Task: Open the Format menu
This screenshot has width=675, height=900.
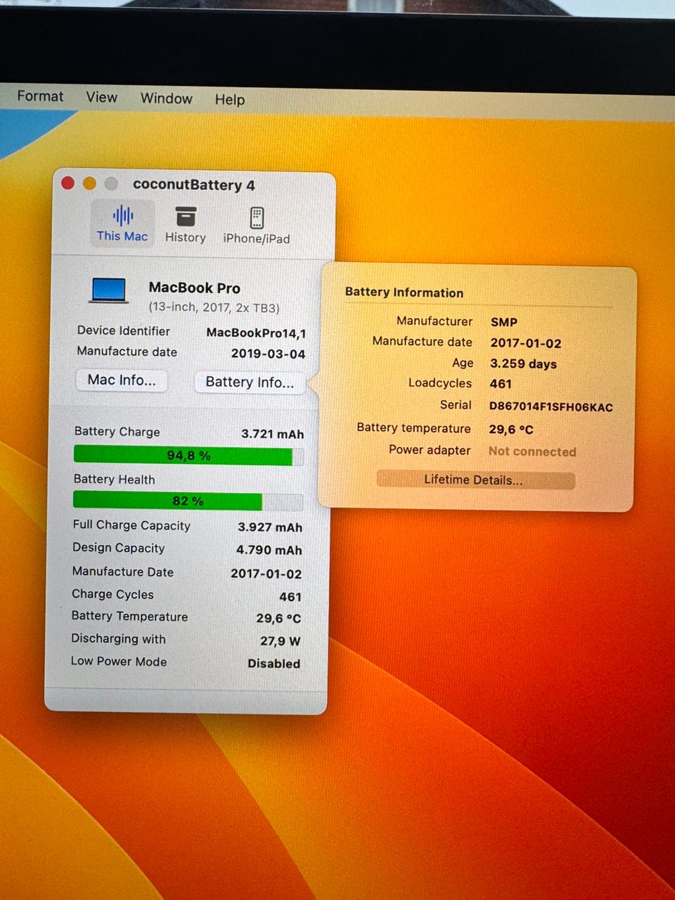Action: 40,96
